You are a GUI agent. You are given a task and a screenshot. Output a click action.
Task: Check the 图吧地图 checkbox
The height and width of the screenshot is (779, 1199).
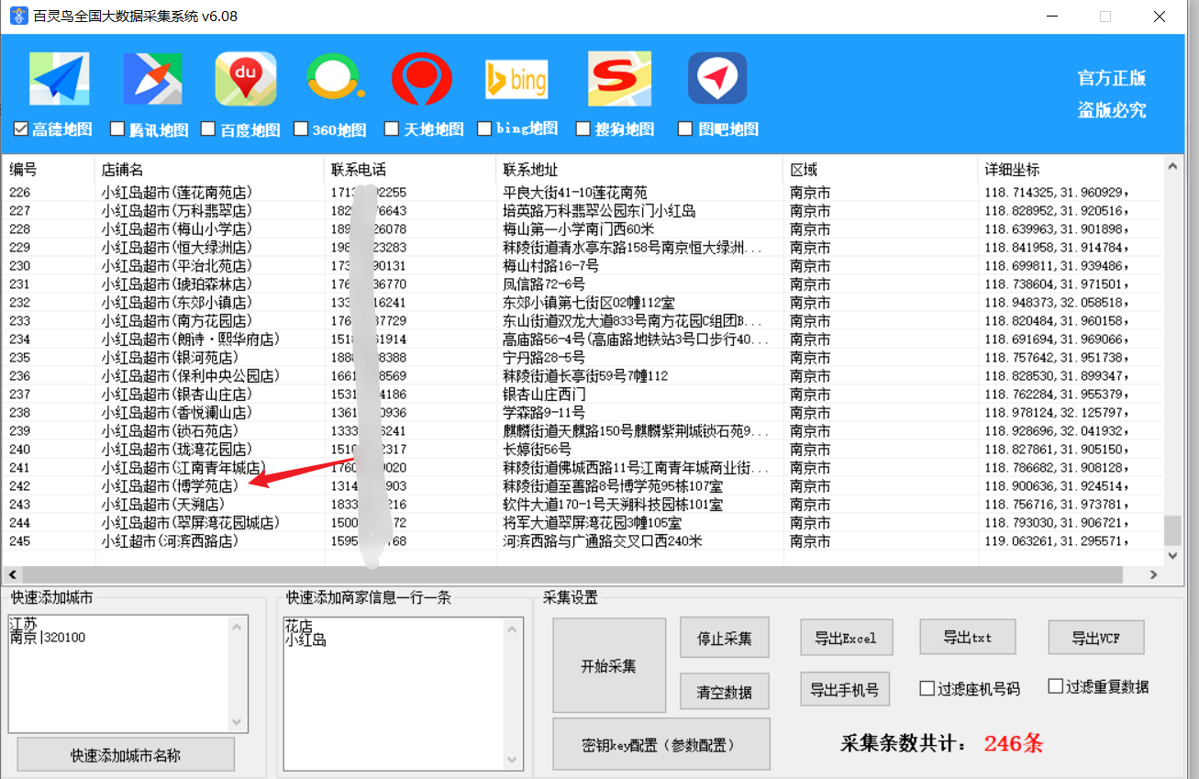coord(685,128)
